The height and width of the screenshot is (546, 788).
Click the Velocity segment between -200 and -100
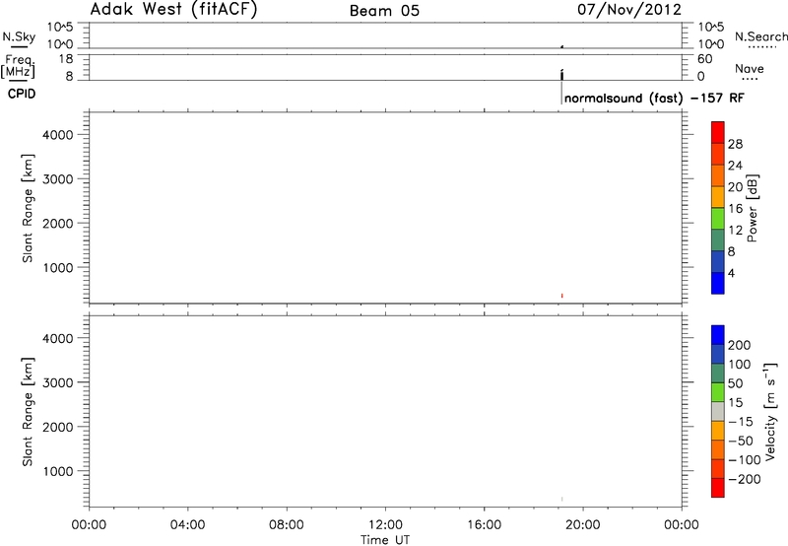coord(718,469)
